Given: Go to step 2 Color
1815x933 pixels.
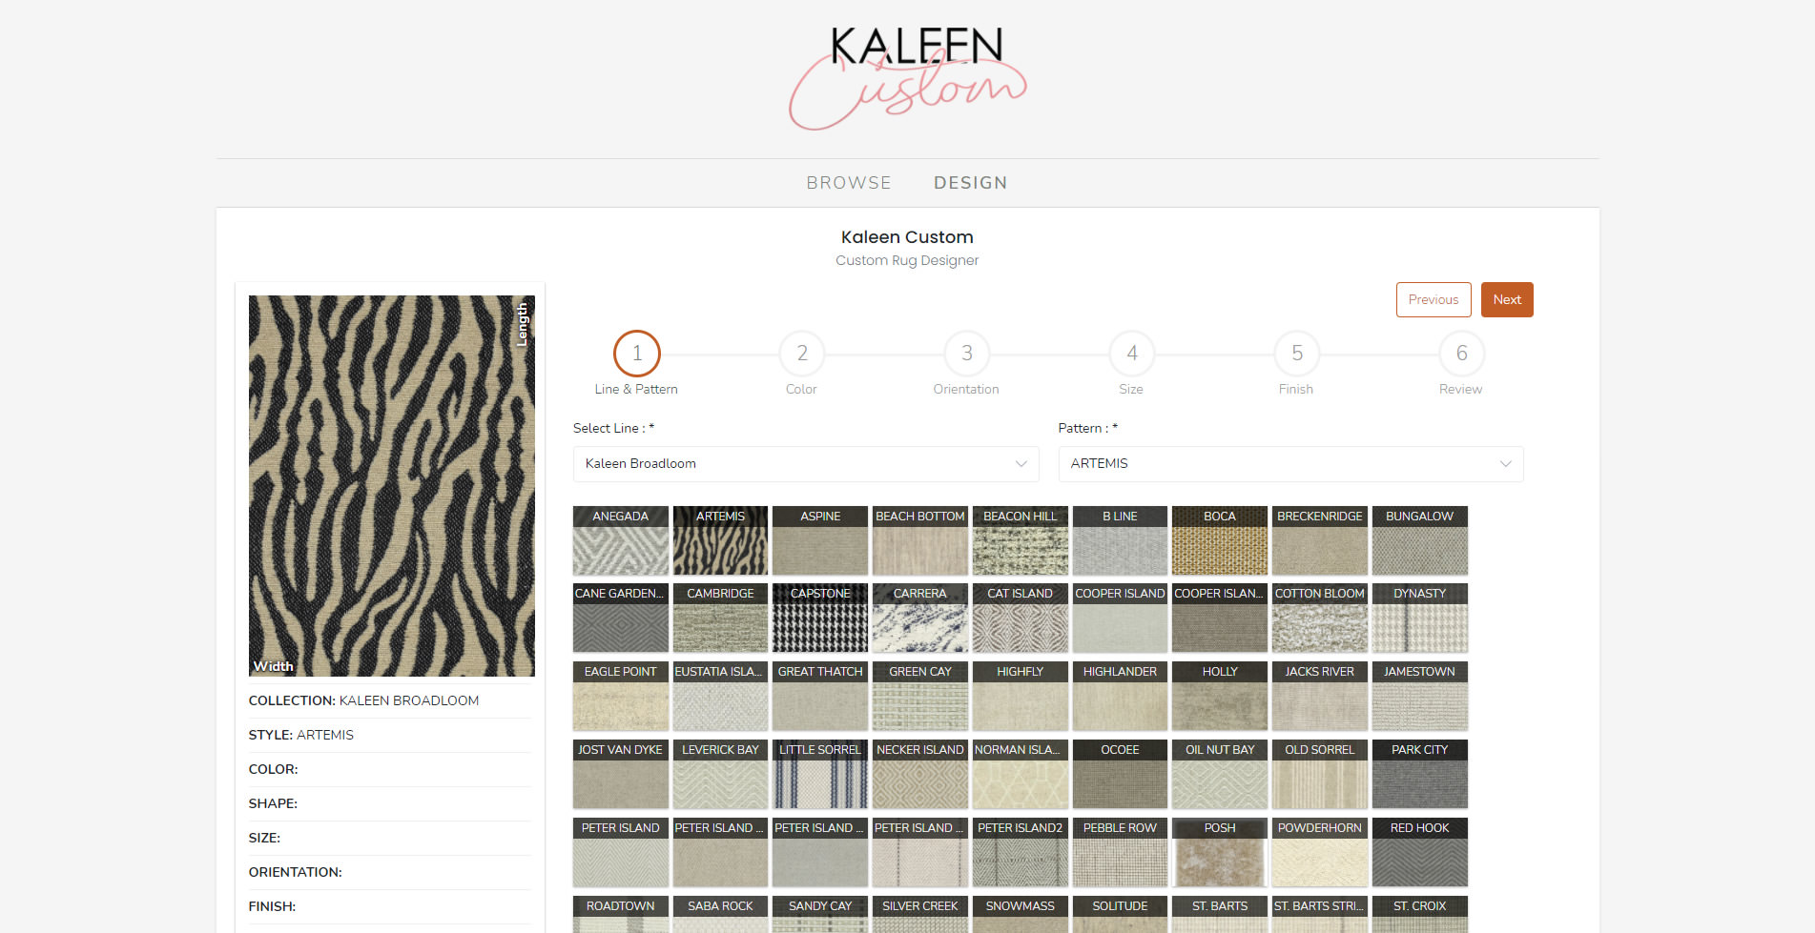Looking at the screenshot, I should point(802,354).
